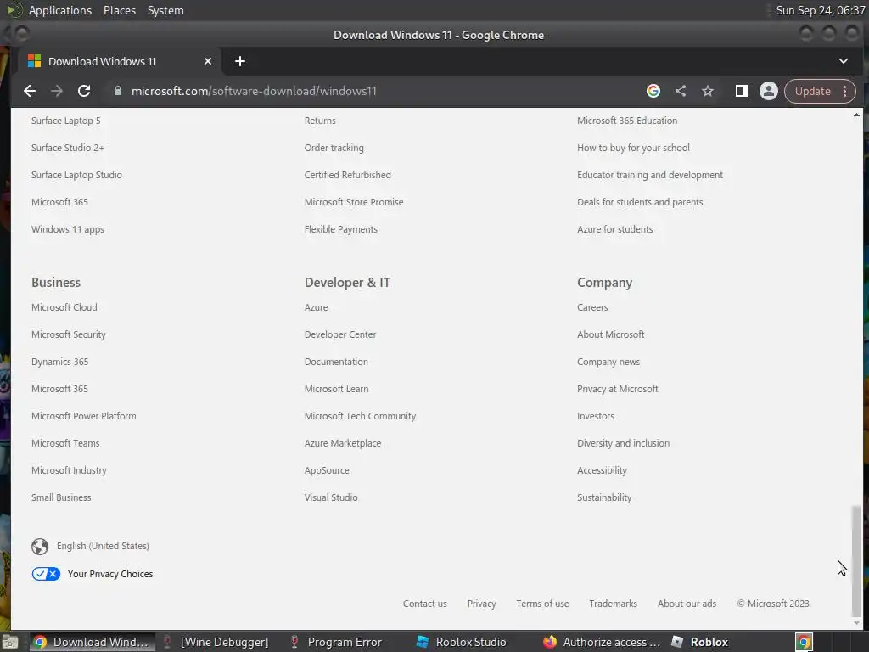Switch to the Wine Debugger taskbar window
This screenshot has width=869, height=652.
pyautogui.click(x=215, y=642)
